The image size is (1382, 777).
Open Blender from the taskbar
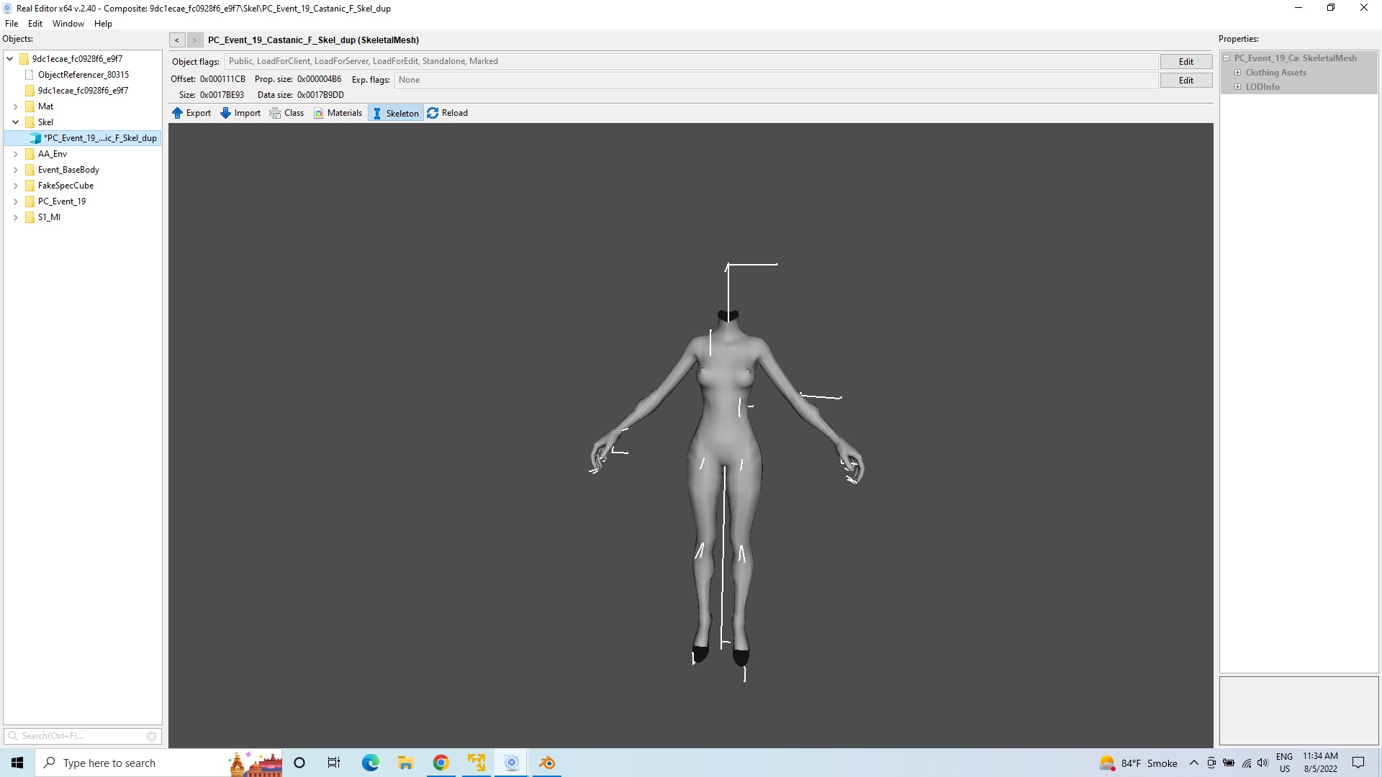[x=547, y=763]
